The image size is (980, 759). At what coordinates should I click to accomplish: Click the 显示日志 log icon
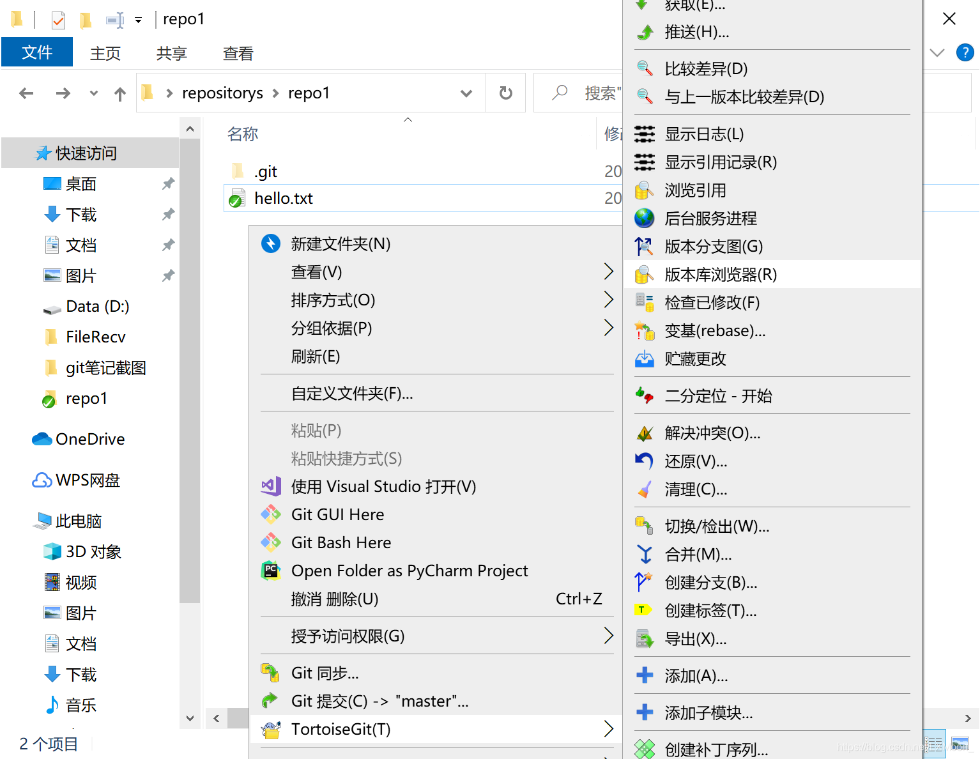point(645,134)
